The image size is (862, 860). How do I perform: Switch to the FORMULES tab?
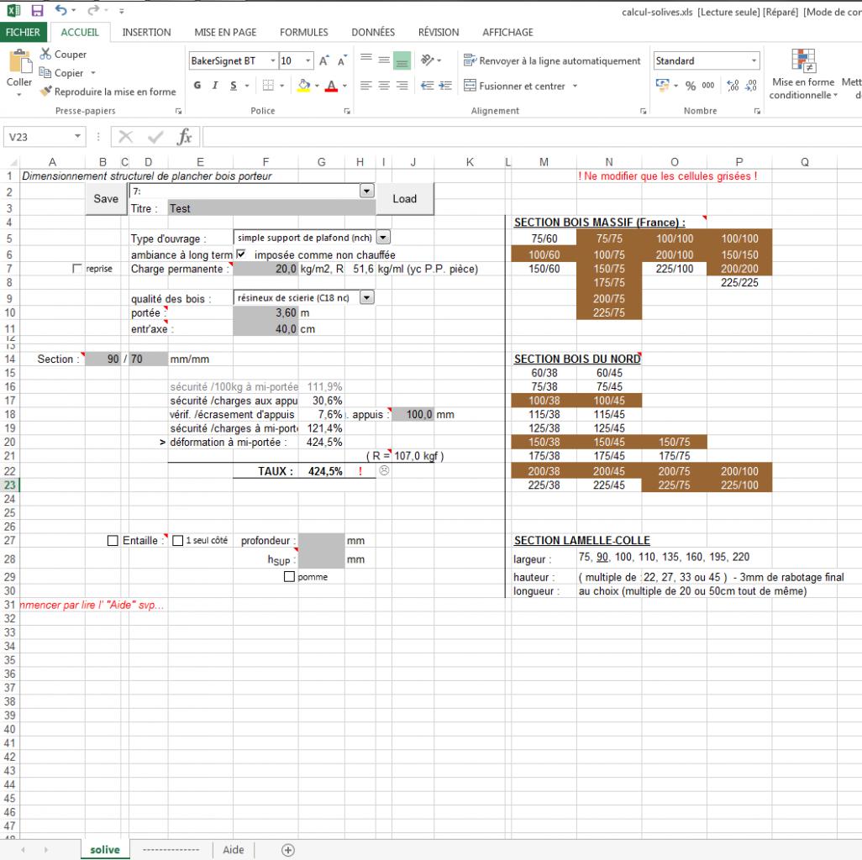pos(304,32)
